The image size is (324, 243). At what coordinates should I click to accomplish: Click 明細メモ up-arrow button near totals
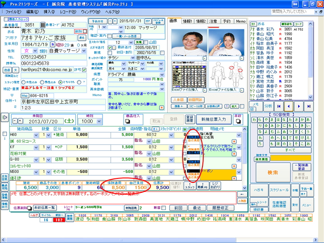[x=202, y=186]
